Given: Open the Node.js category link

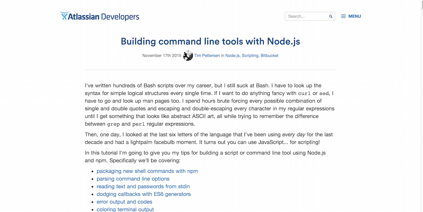Looking at the screenshot, I should pyautogui.click(x=233, y=56).
